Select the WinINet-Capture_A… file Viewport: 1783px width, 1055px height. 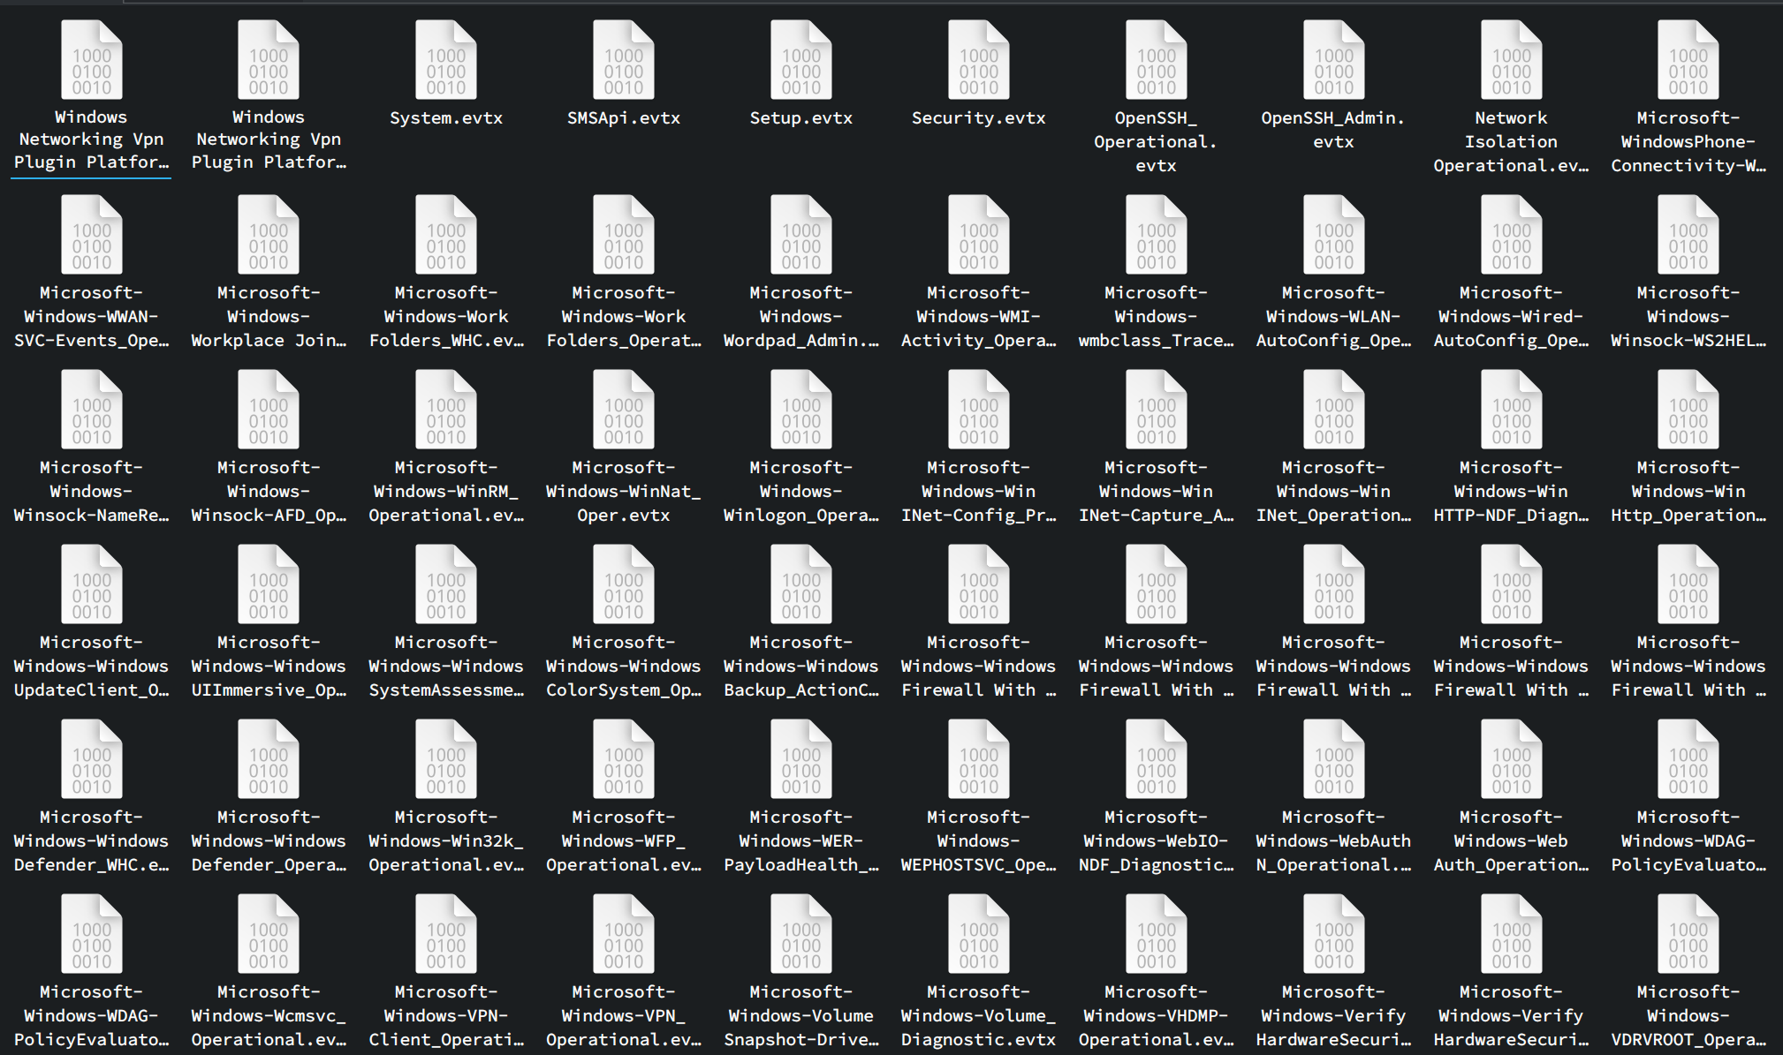1157,410
